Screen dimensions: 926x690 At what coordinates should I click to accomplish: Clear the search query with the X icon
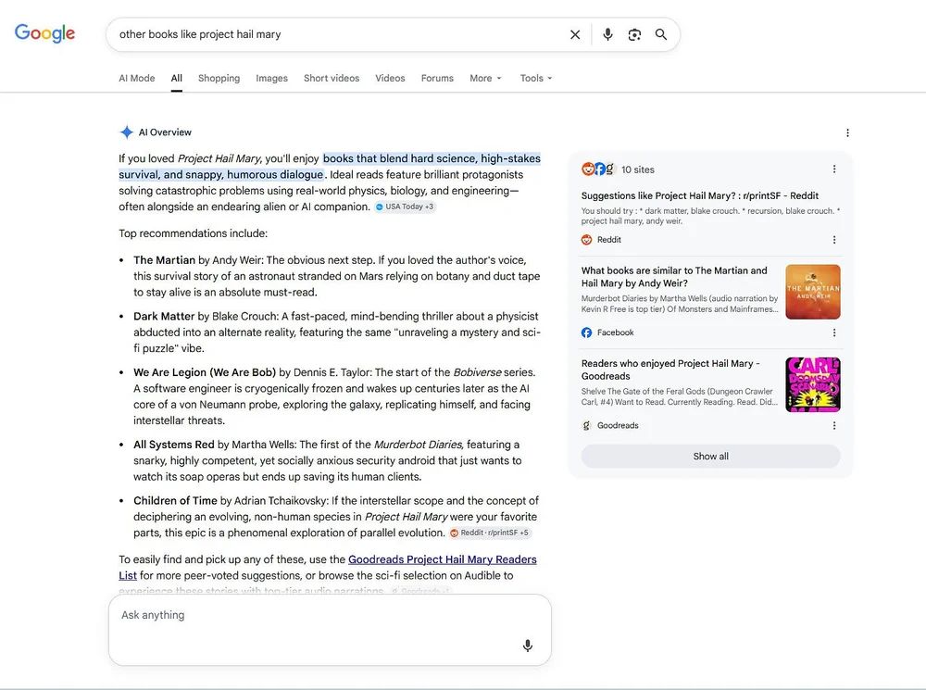tap(575, 35)
